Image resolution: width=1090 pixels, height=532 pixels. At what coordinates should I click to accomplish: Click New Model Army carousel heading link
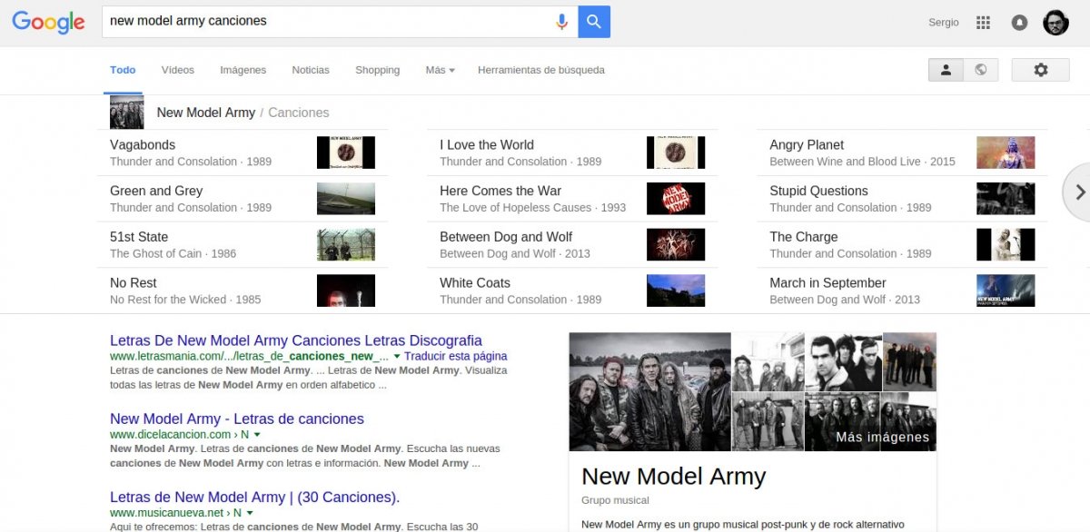pos(206,113)
